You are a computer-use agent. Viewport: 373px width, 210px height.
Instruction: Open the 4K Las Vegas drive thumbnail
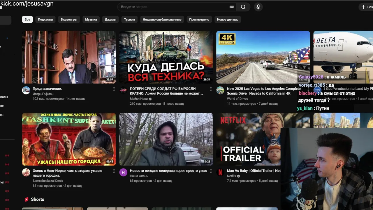tap(263, 57)
